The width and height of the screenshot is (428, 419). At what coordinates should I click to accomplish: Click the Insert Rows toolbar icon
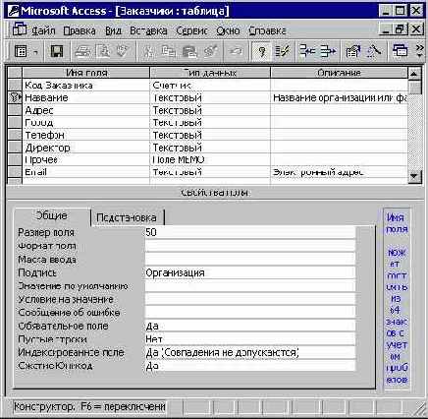coord(307,51)
